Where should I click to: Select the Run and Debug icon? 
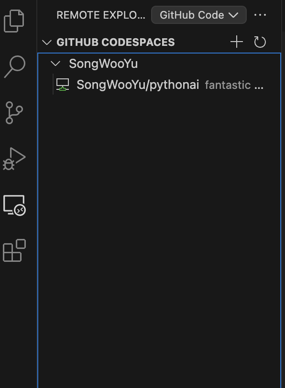(x=14, y=158)
